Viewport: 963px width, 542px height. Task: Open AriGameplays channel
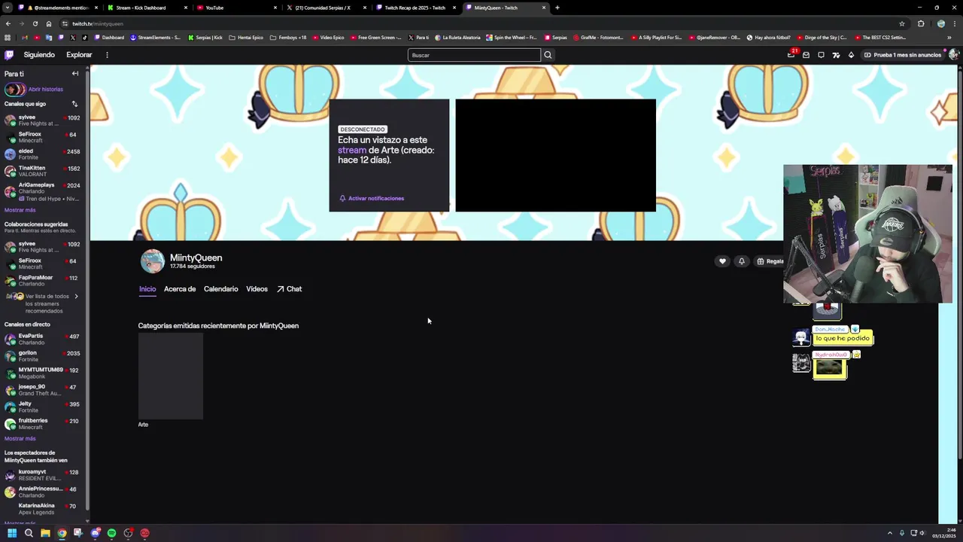point(42,191)
